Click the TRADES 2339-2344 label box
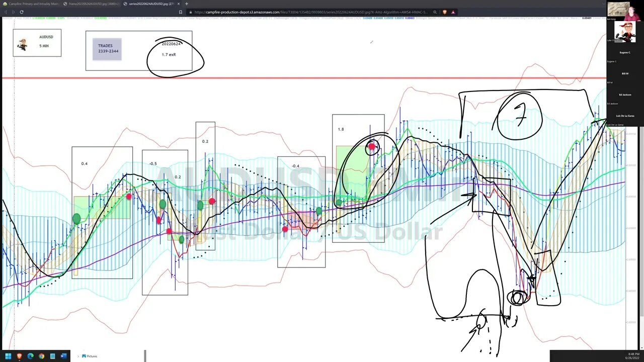Image resolution: width=644 pixels, height=362 pixels. coord(107,49)
